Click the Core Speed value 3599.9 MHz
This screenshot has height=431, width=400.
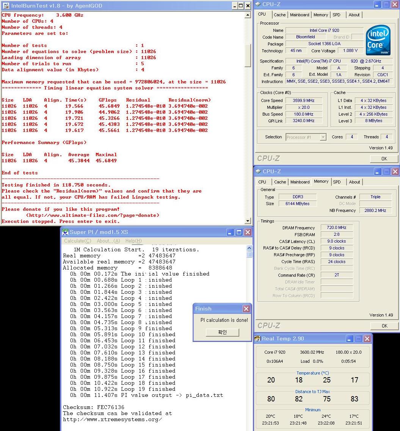(x=303, y=100)
